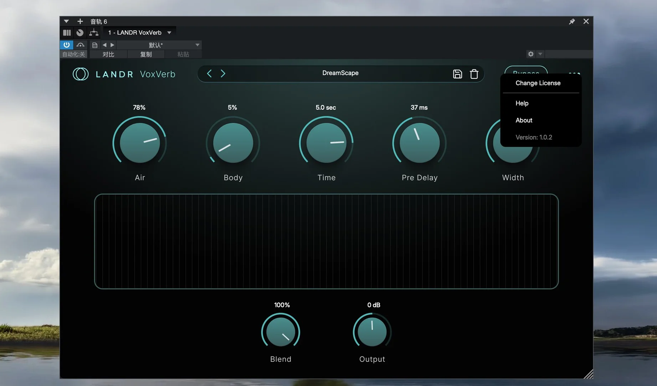Choose About in the options menu

pos(524,120)
